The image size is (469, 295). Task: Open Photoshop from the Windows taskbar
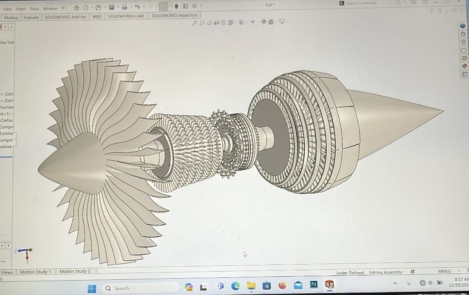(x=314, y=285)
